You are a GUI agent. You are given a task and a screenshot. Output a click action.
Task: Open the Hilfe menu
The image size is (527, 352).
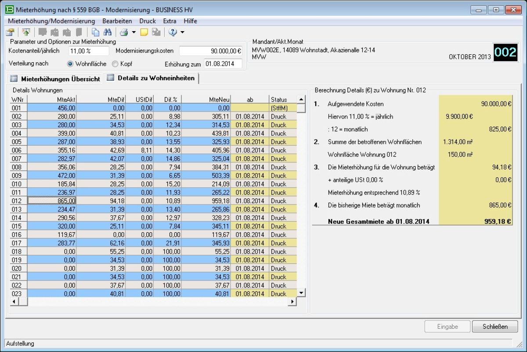[x=190, y=21]
